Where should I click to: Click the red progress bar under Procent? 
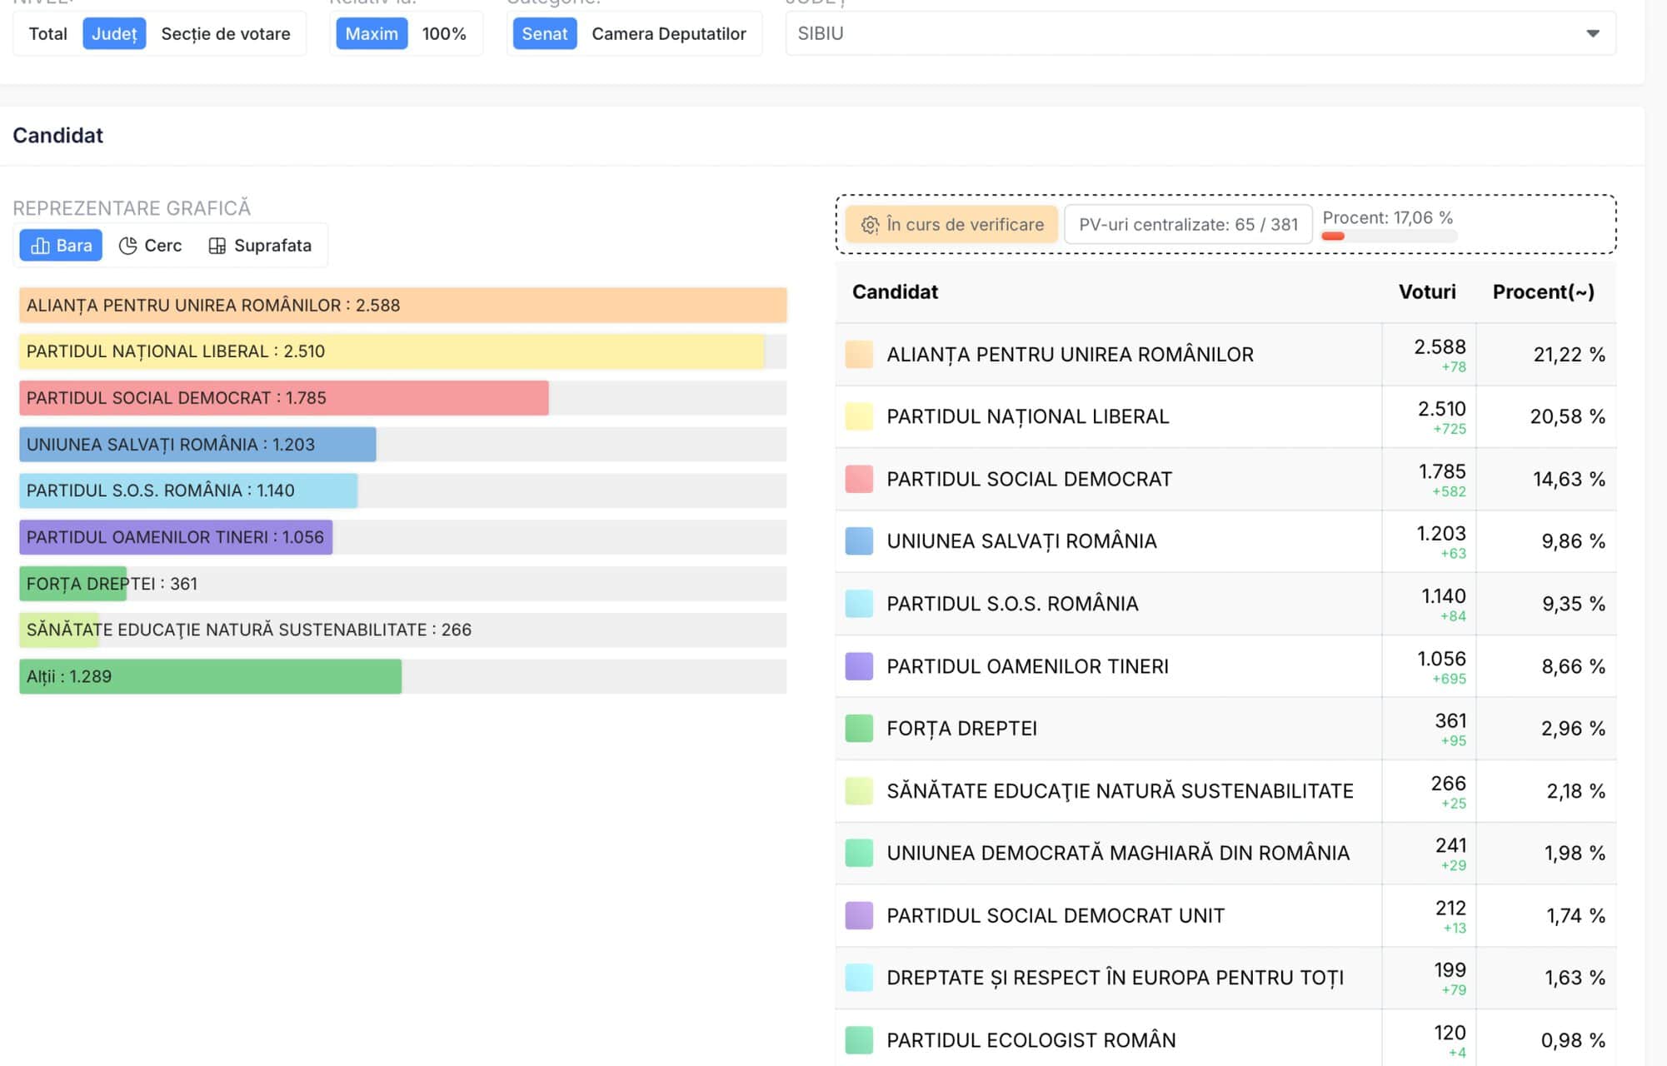(1333, 237)
